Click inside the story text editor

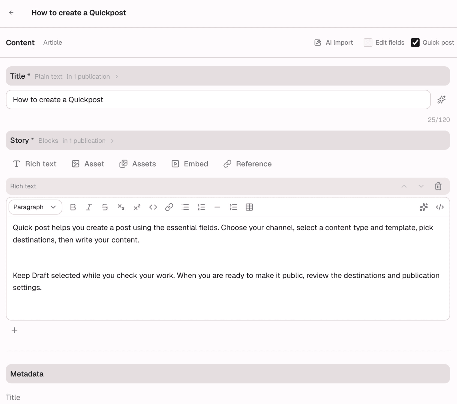pos(228,268)
